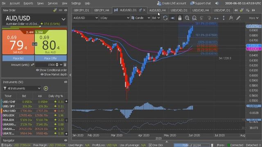
Task: Click the orange Sell AUD price tile
Action: (x=18, y=42)
